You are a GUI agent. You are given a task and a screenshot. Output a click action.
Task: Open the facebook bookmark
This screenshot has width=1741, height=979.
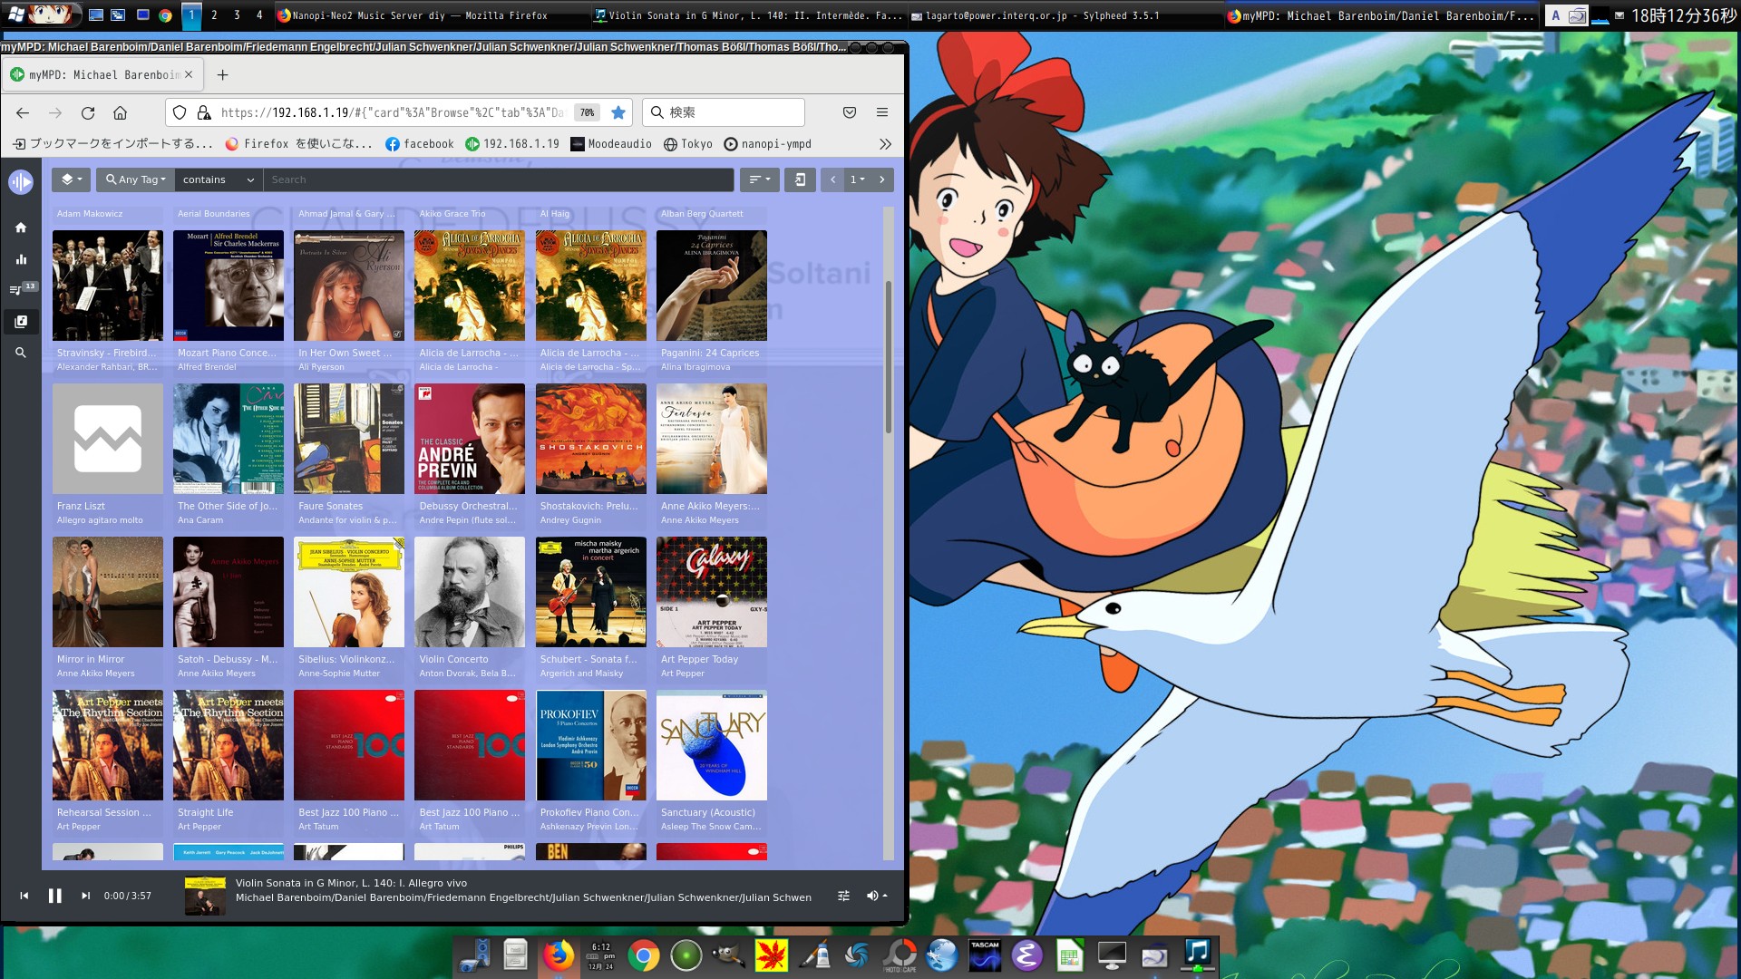419,144
